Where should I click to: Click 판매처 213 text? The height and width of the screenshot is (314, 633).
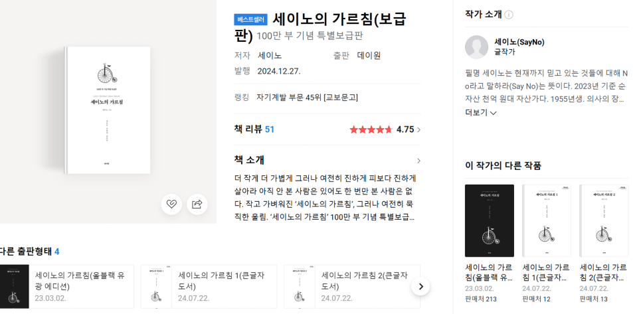coord(481,299)
